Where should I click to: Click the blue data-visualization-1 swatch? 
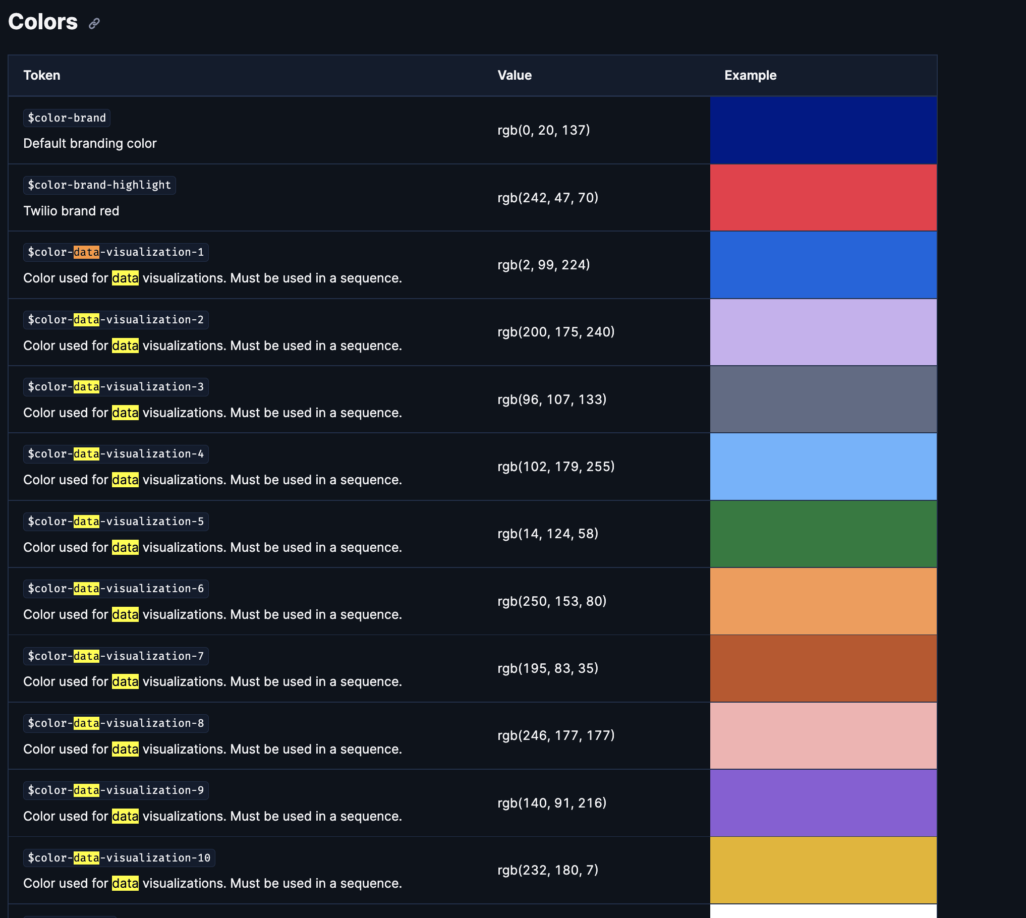tap(823, 265)
